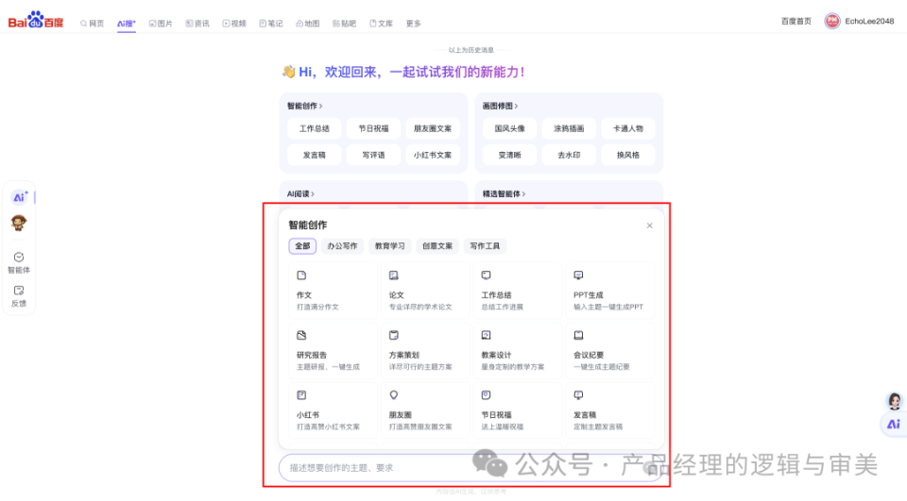Select the 教育学习 category filter
The image size is (907, 501).
[390, 245]
